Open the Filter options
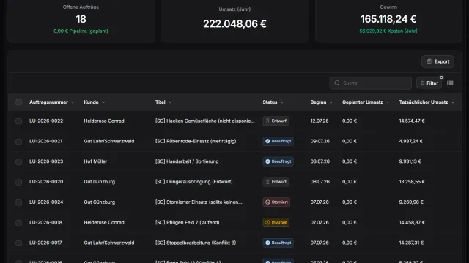The image size is (469, 263). [x=429, y=83]
